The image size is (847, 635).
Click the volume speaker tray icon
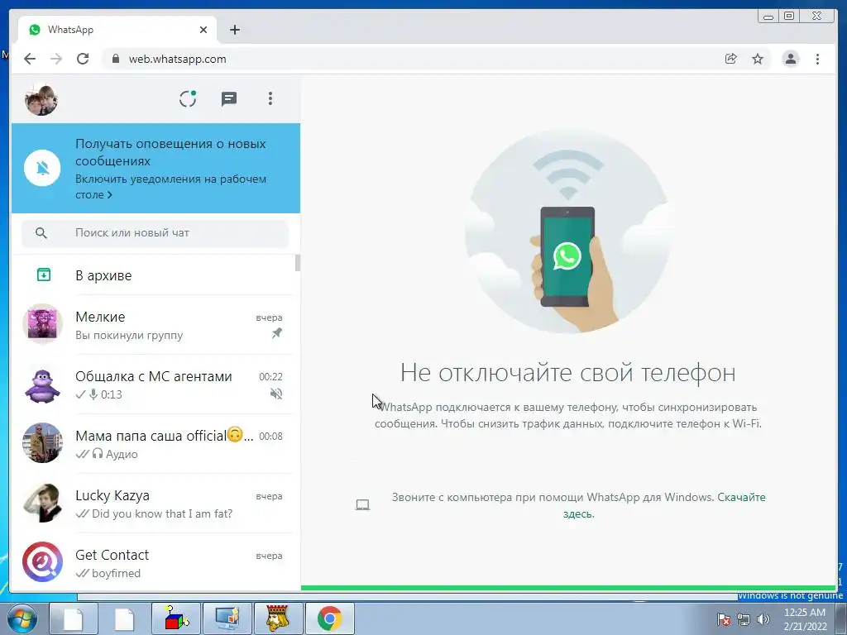tap(763, 619)
